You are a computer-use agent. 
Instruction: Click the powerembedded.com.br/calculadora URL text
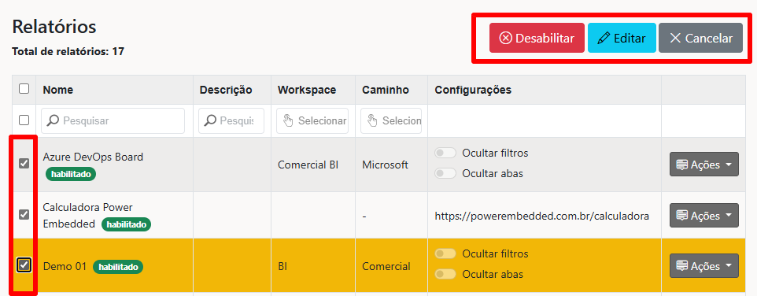[541, 216]
